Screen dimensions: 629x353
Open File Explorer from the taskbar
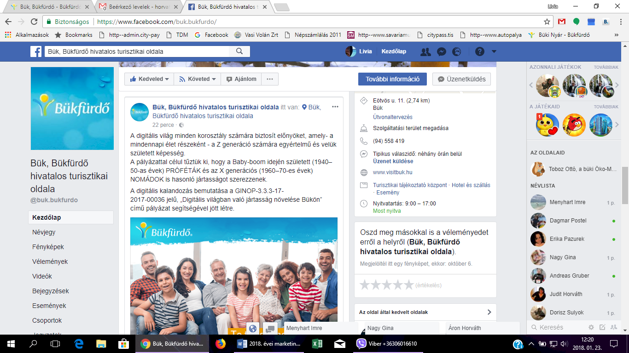[101, 343]
